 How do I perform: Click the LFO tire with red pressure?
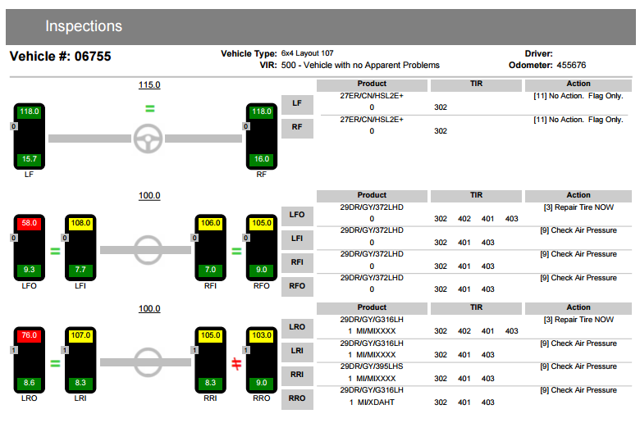point(30,248)
